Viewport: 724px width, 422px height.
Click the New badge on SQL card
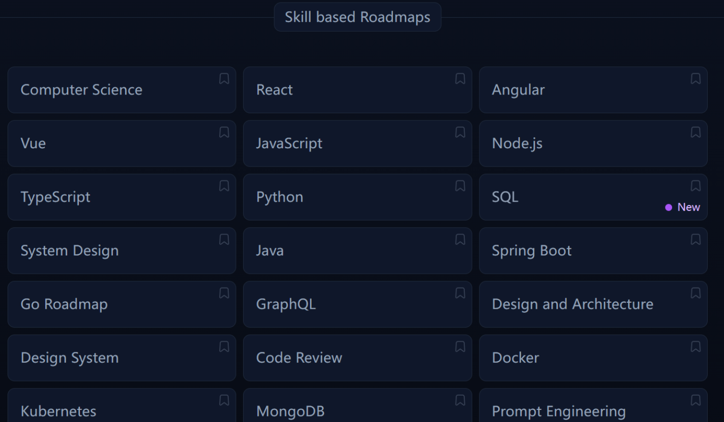pos(683,207)
